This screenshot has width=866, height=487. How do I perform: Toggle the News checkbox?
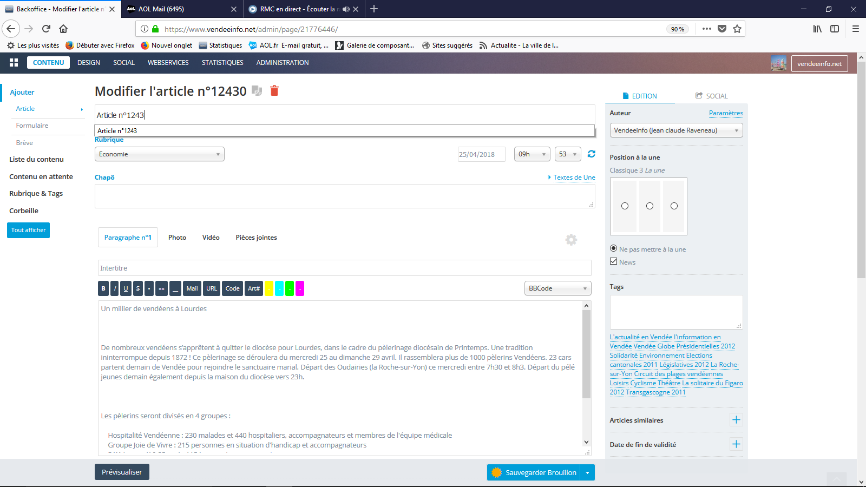613,261
